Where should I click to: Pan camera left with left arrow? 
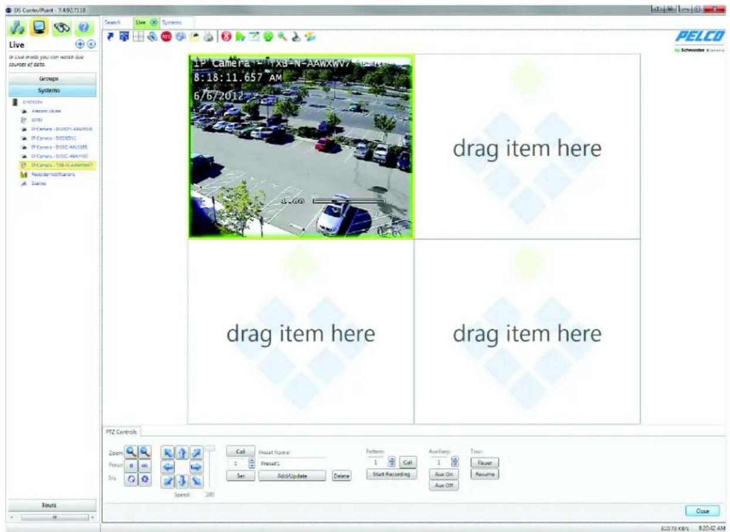pyautogui.click(x=167, y=467)
